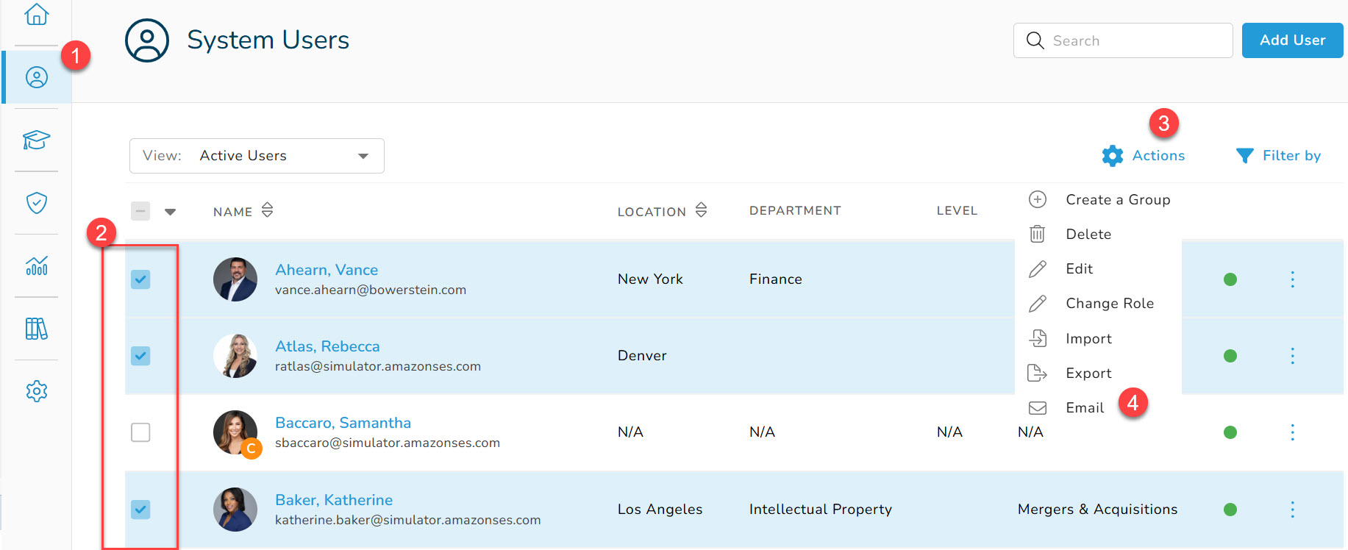Click Samantha Baccaro's profile photo
This screenshot has height=550, width=1348.
click(235, 432)
